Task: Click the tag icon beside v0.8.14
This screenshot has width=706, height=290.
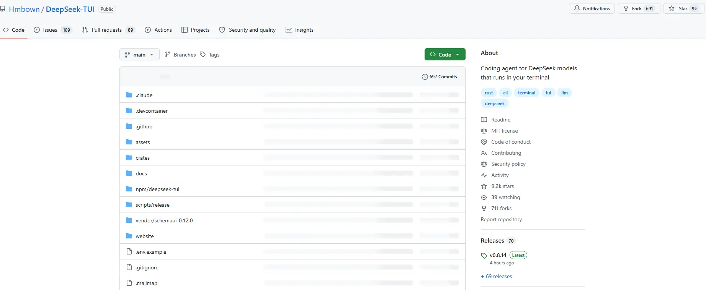Action: (x=484, y=255)
